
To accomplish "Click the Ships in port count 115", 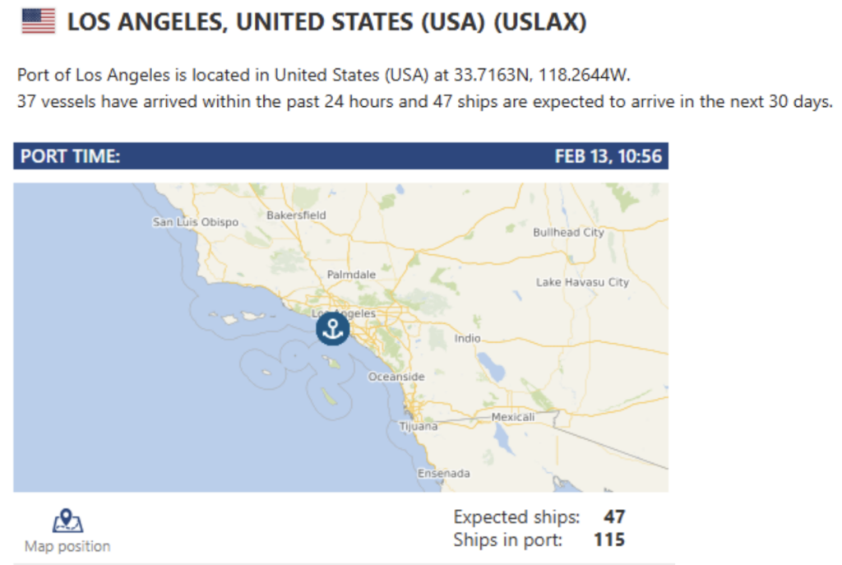I will (x=609, y=540).
